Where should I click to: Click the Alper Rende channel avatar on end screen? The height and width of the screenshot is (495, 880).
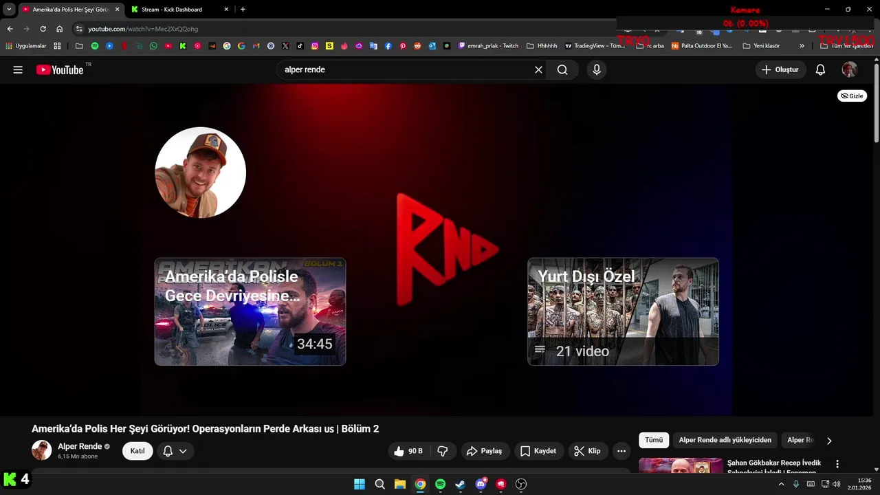click(200, 173)
